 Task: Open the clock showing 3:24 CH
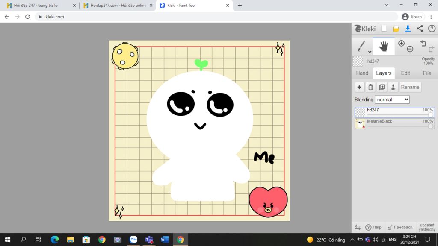click(410, 240)
